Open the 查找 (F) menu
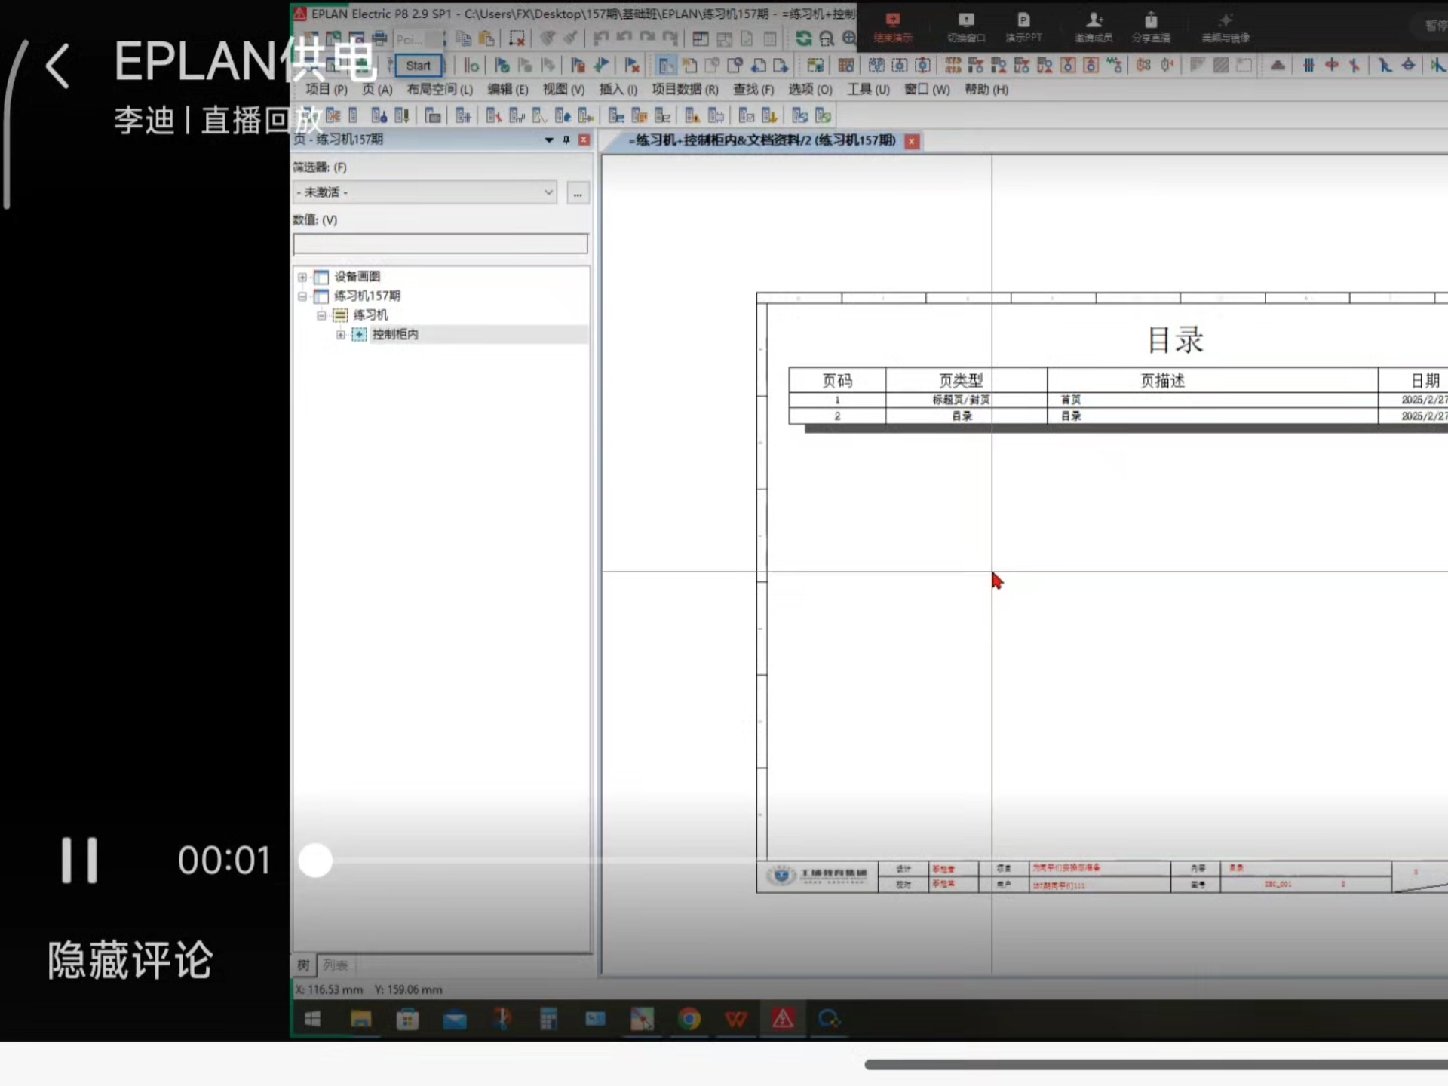This screenshot has height=1086, width=1448. click(x=753, y=89)
